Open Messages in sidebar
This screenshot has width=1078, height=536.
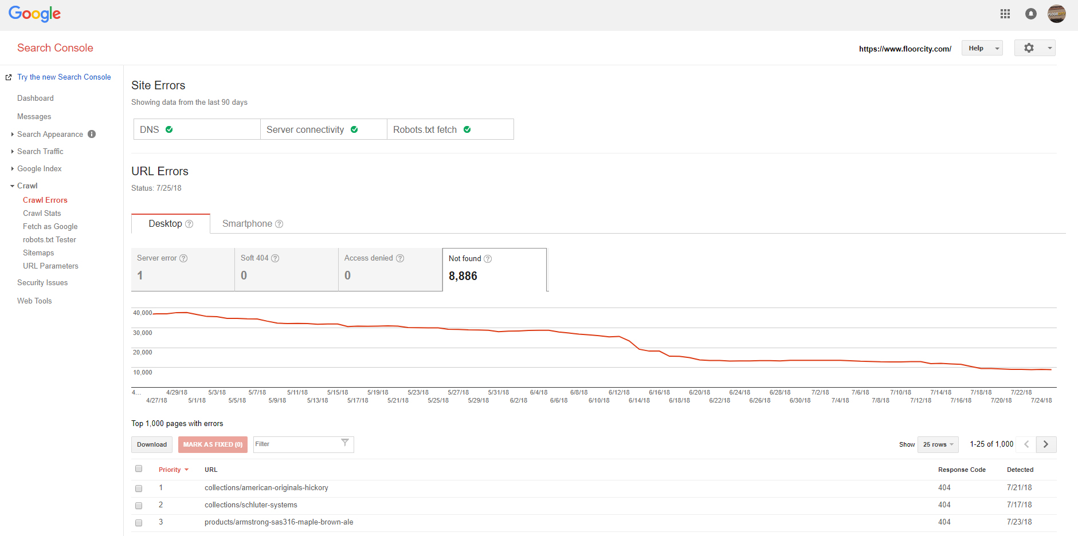34,117
